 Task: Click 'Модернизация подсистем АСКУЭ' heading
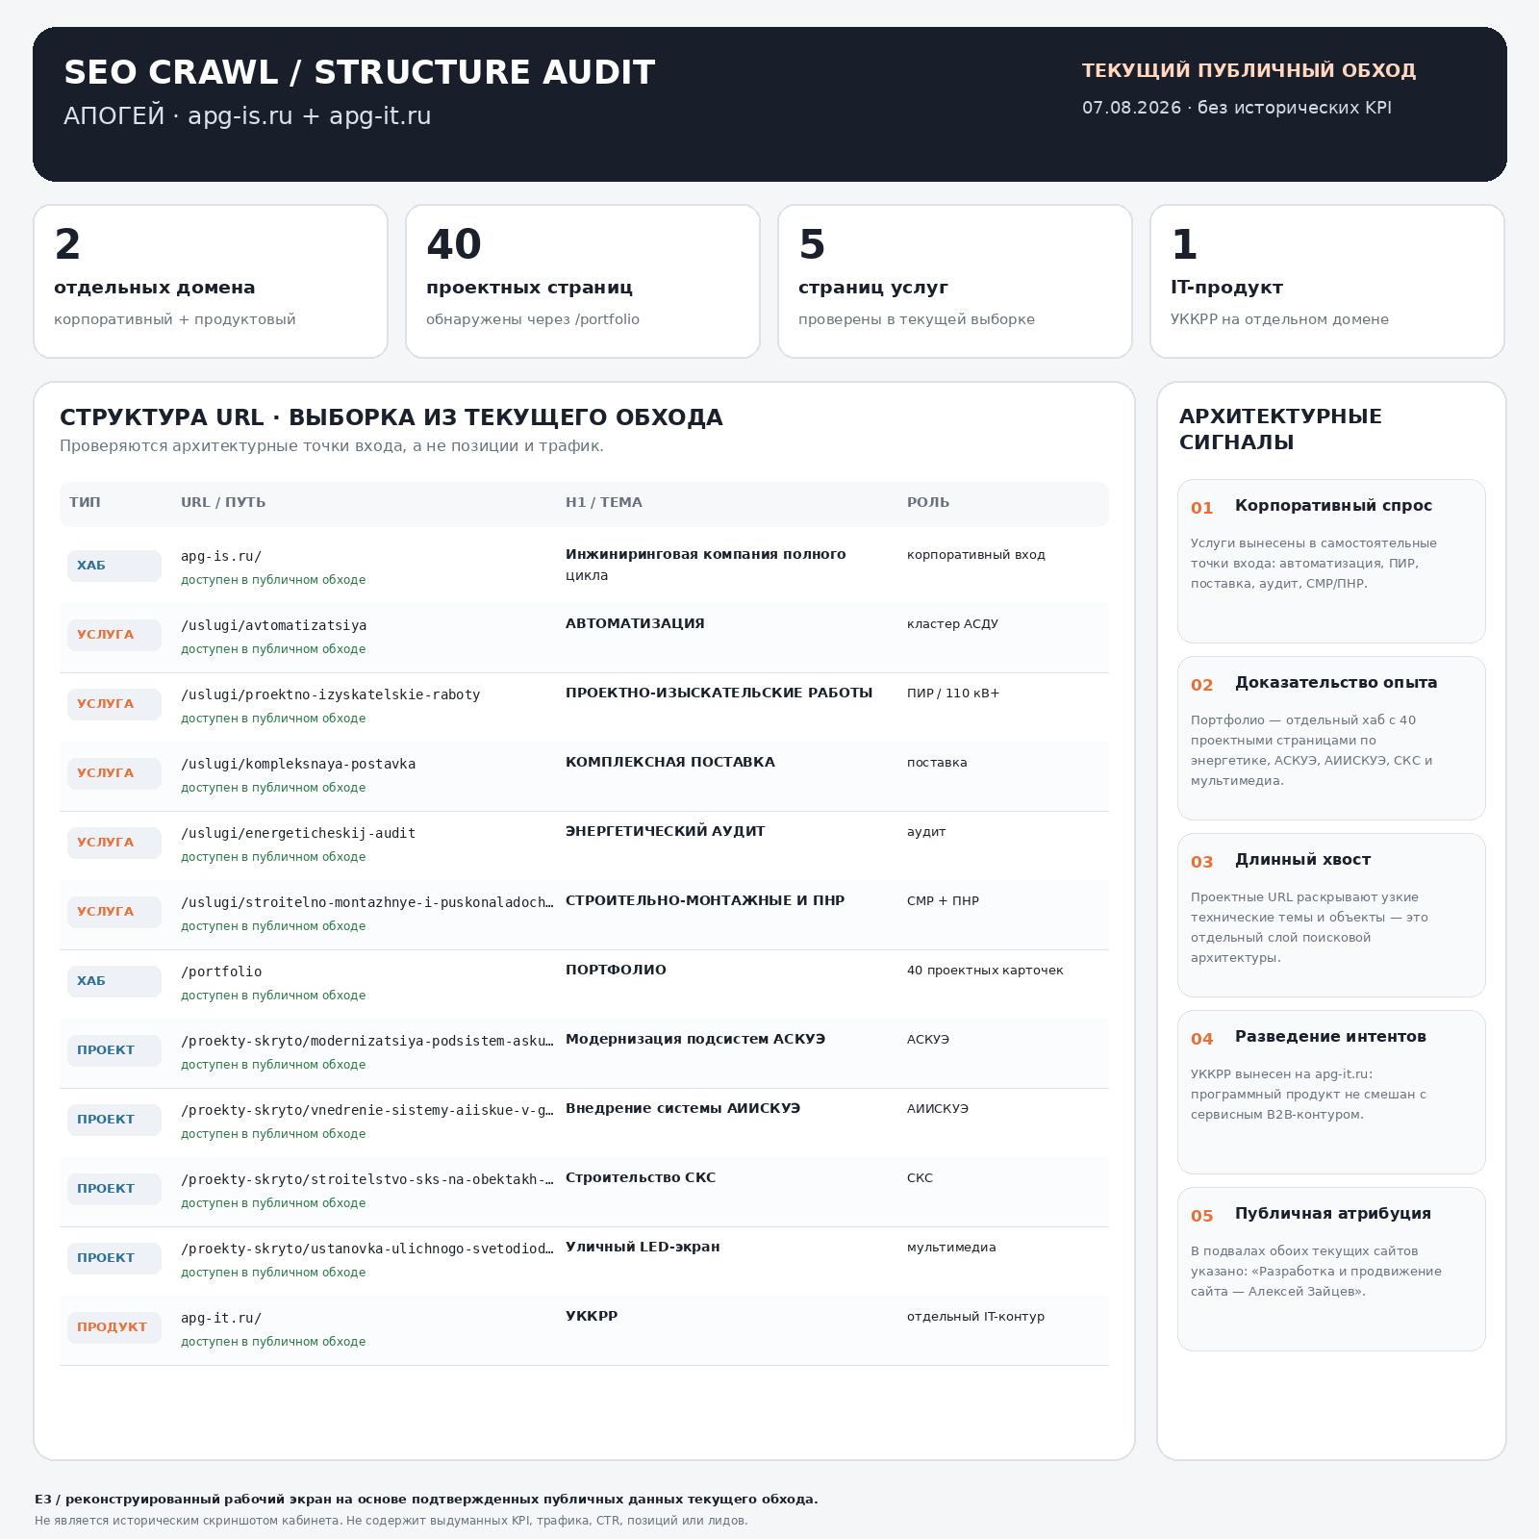tap(695, 1039)
